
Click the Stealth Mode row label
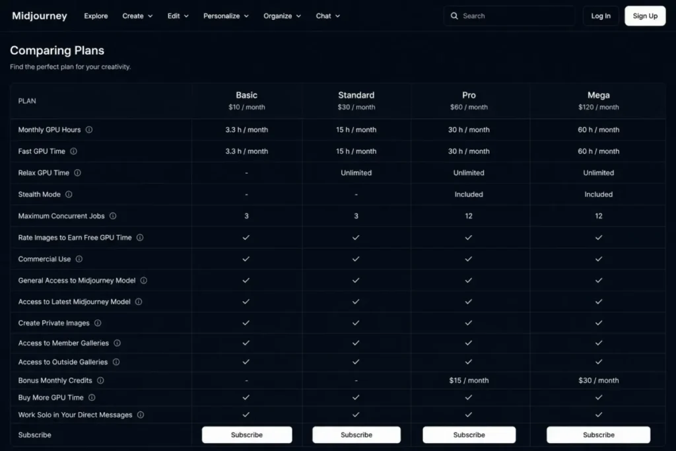(x=39, y=194)
